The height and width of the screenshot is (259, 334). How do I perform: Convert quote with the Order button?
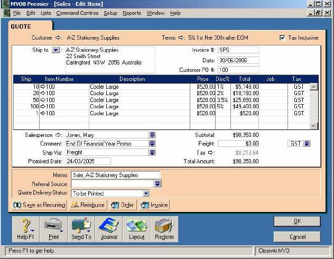pyautogui.click(x=123, y=205)
